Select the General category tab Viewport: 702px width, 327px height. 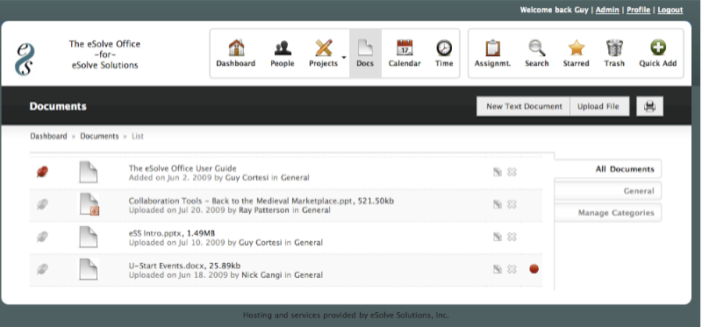point(607,191)
